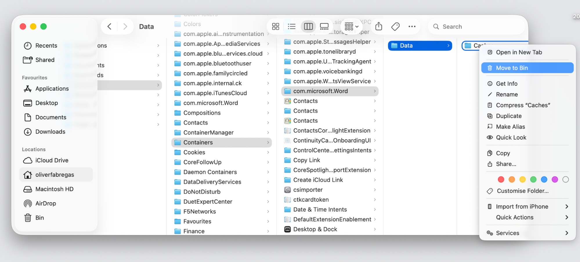This screenshot has height=262, width=580.
Task: Open the group-by options dropdown
Action: tap(351, 27)
